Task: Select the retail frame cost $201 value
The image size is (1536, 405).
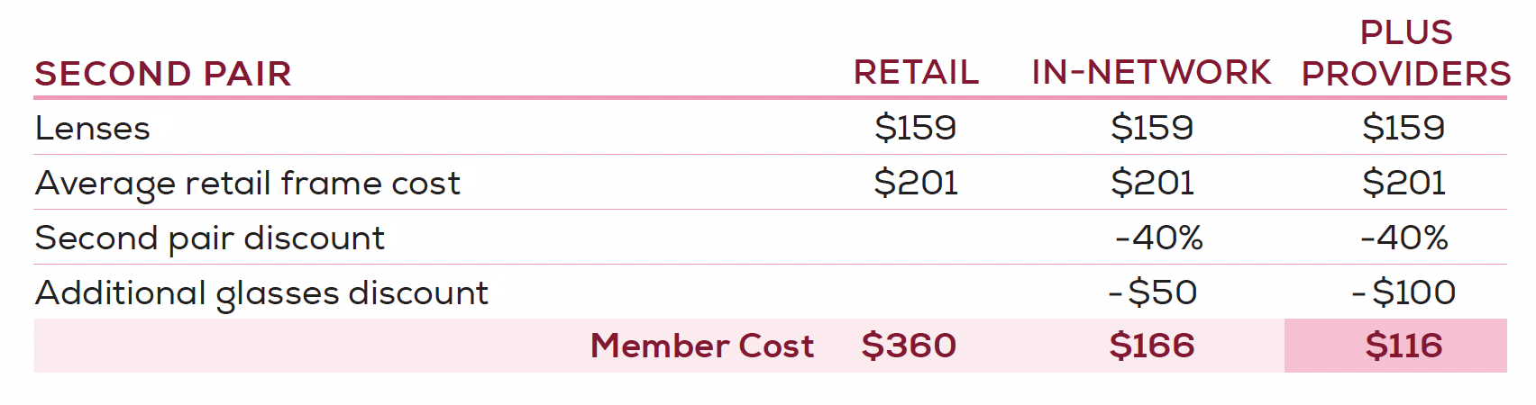Action: click(916, 183)
